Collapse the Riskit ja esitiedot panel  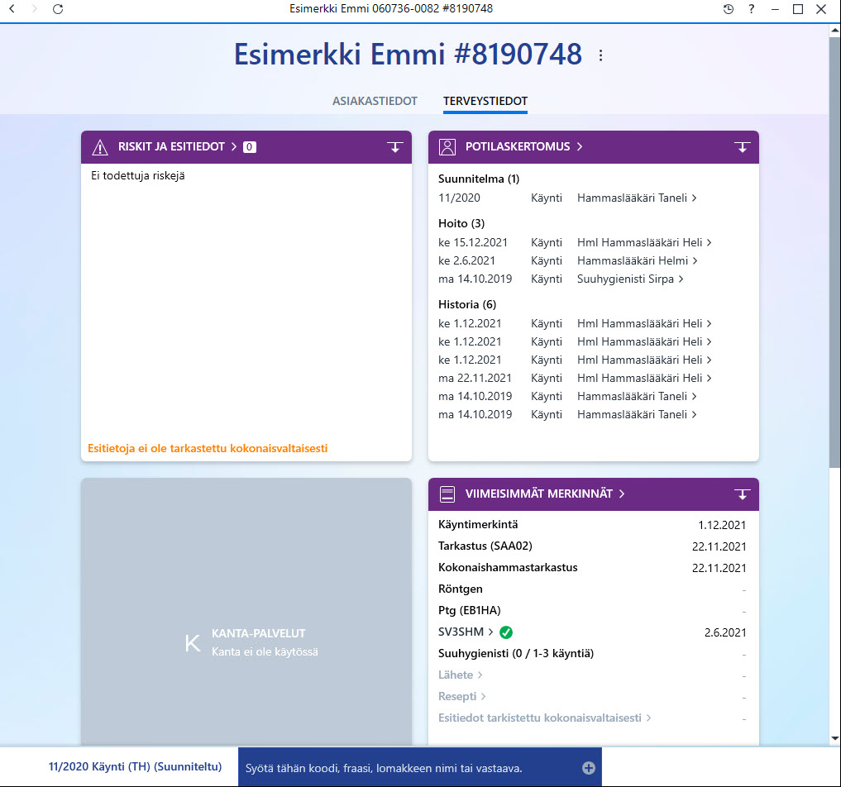click(394, 147)
